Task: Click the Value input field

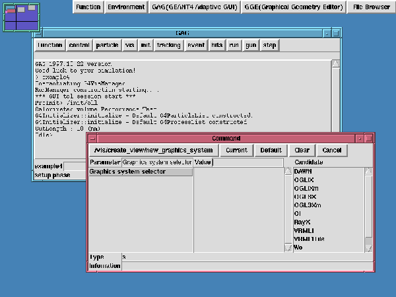Action: 247,162
